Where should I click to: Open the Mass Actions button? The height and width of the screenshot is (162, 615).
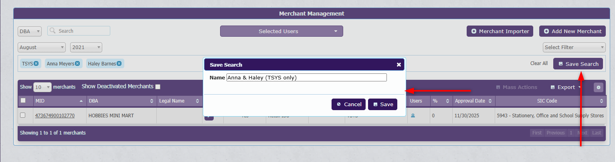click(x=516, y=87)
